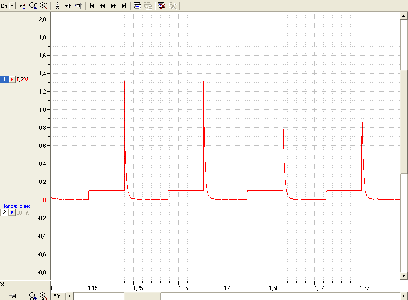Image resolution: width=408 pixels, height=300 pixels.
Task: Click the vertical stacked-boxes align icon
Action: point(58,6)
